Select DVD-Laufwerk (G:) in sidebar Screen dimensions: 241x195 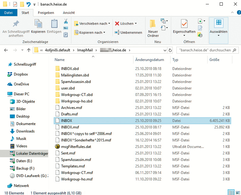click(x=29, y=176)
